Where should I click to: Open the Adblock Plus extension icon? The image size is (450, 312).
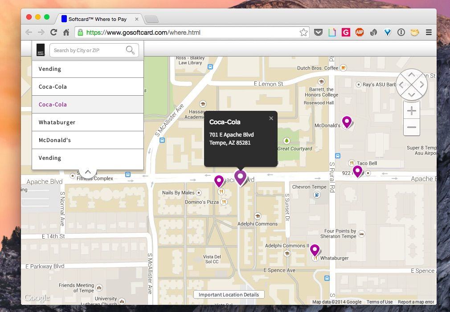click(x=360, y=32)
